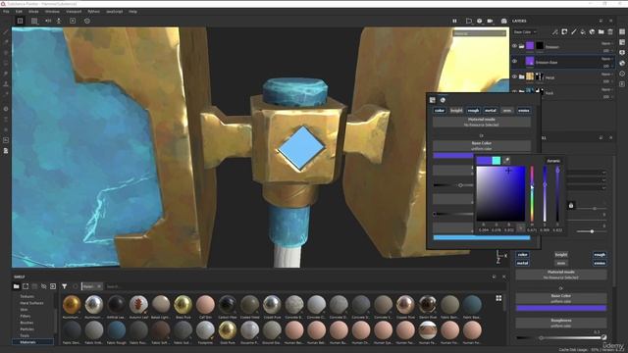Image resolution: width=628 pixels, height=353 pixels.
Task: Open Display Settings icon on right dock
Action: click(x=622, y=52)
